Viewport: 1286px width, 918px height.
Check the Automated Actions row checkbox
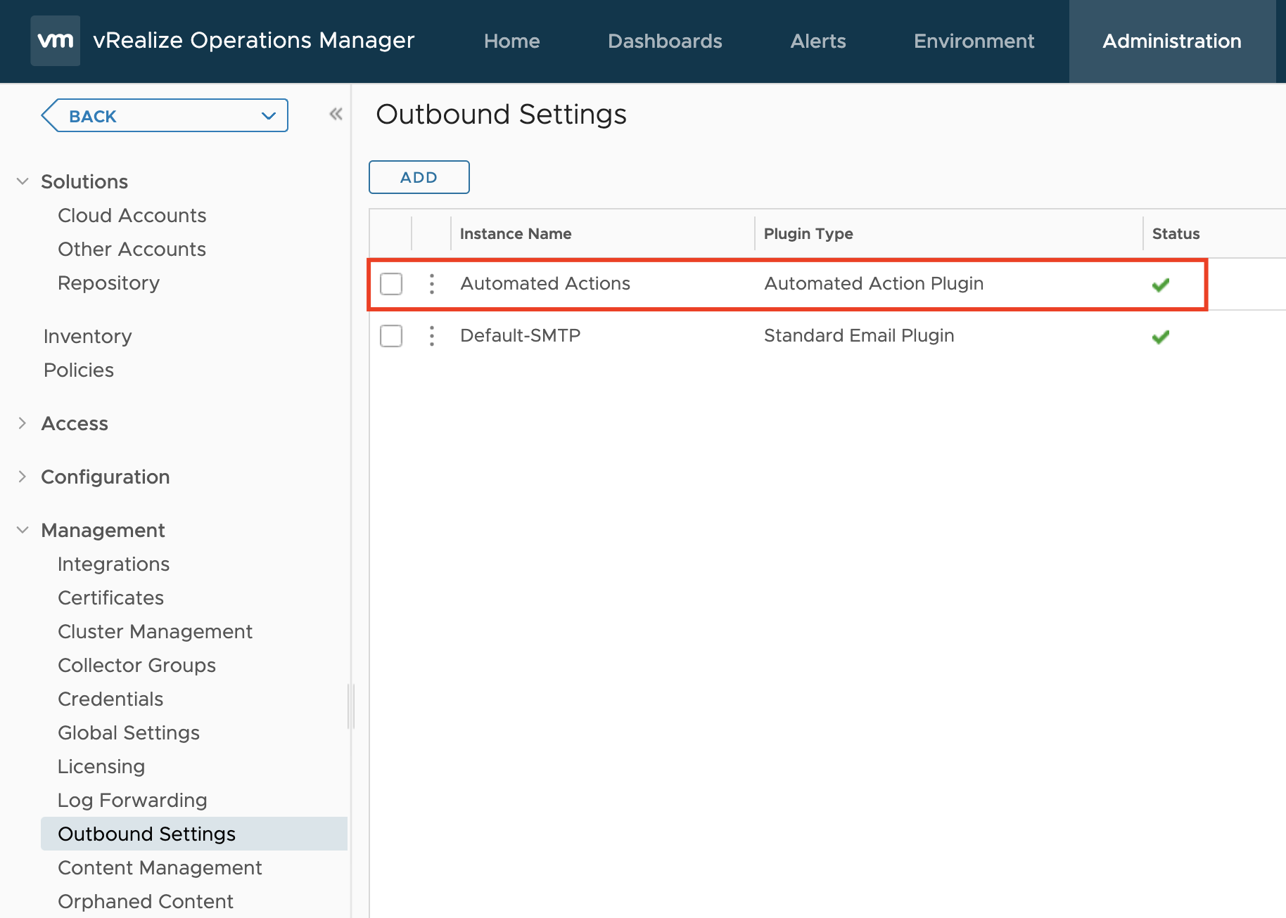click(x=391, y=284)
